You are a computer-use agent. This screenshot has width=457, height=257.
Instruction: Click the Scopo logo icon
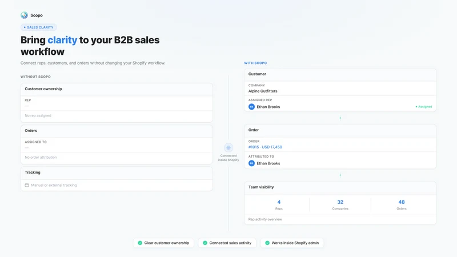24,15
